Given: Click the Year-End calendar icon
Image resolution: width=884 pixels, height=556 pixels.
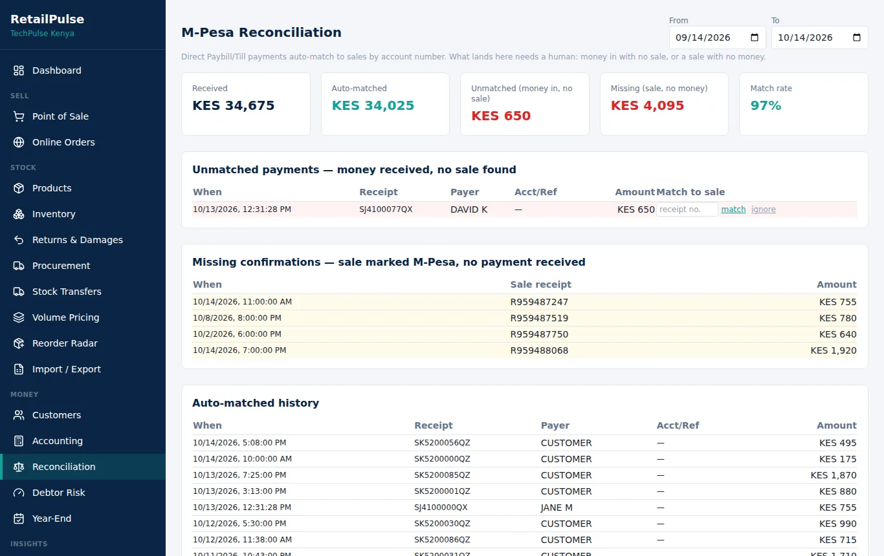Looking at the screenshot, I should pyautogui.click(x=19, y=519).
